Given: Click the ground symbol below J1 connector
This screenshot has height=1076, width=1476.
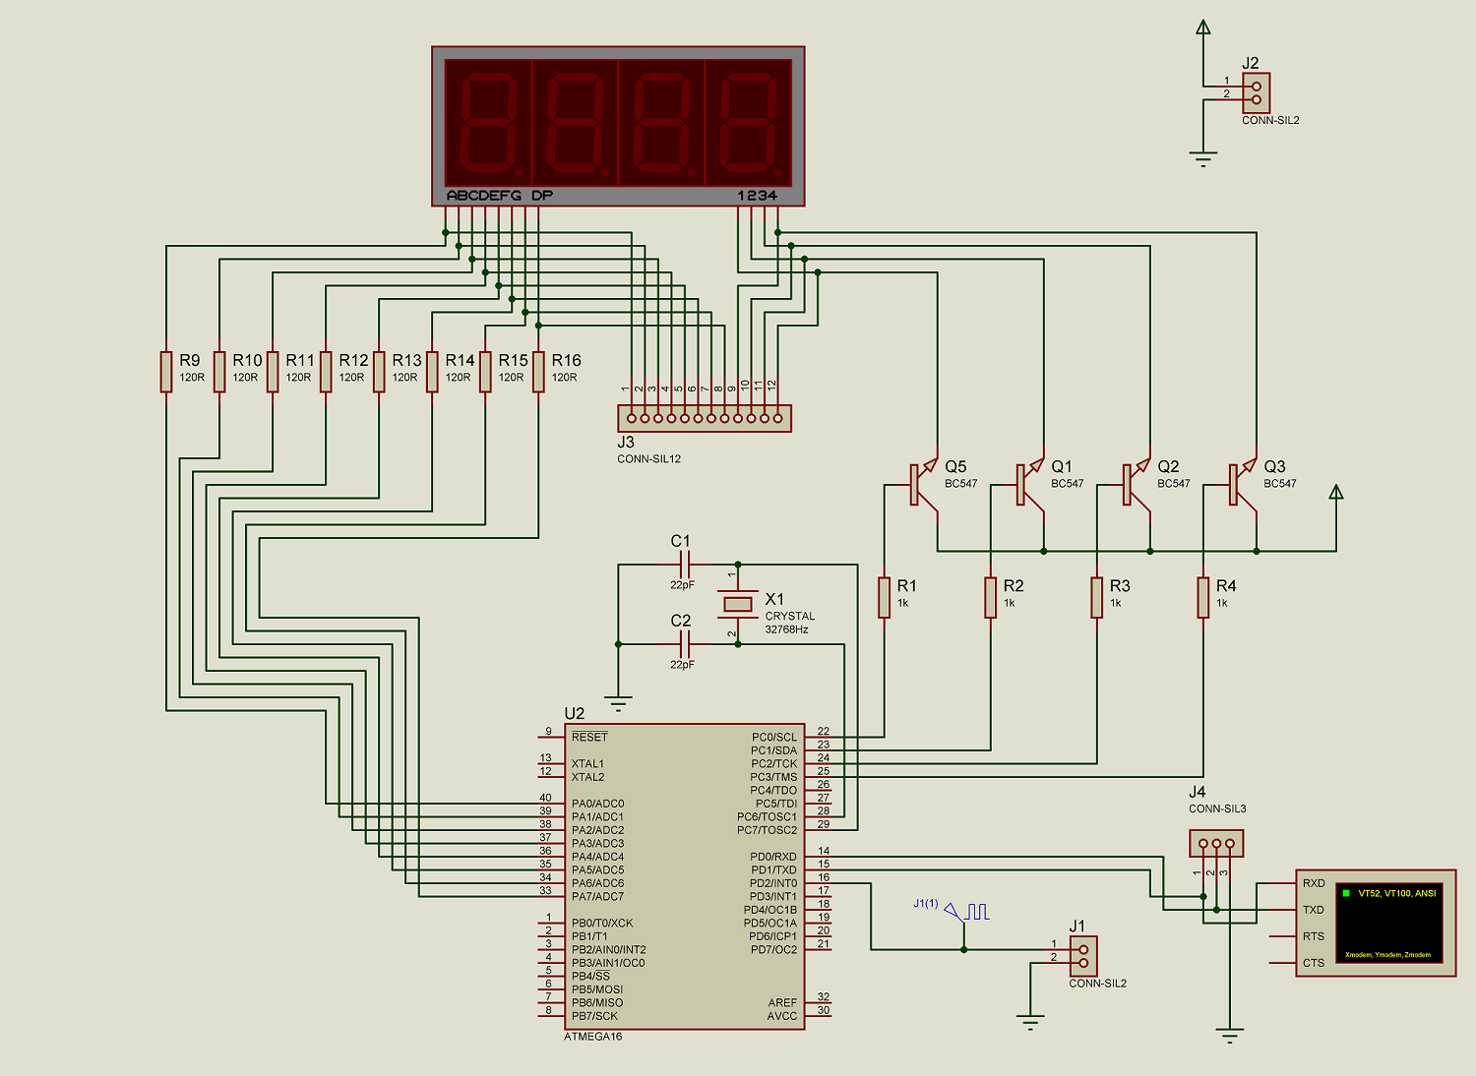Looking at the screenshot, I should click(x=1030, y=1021).
